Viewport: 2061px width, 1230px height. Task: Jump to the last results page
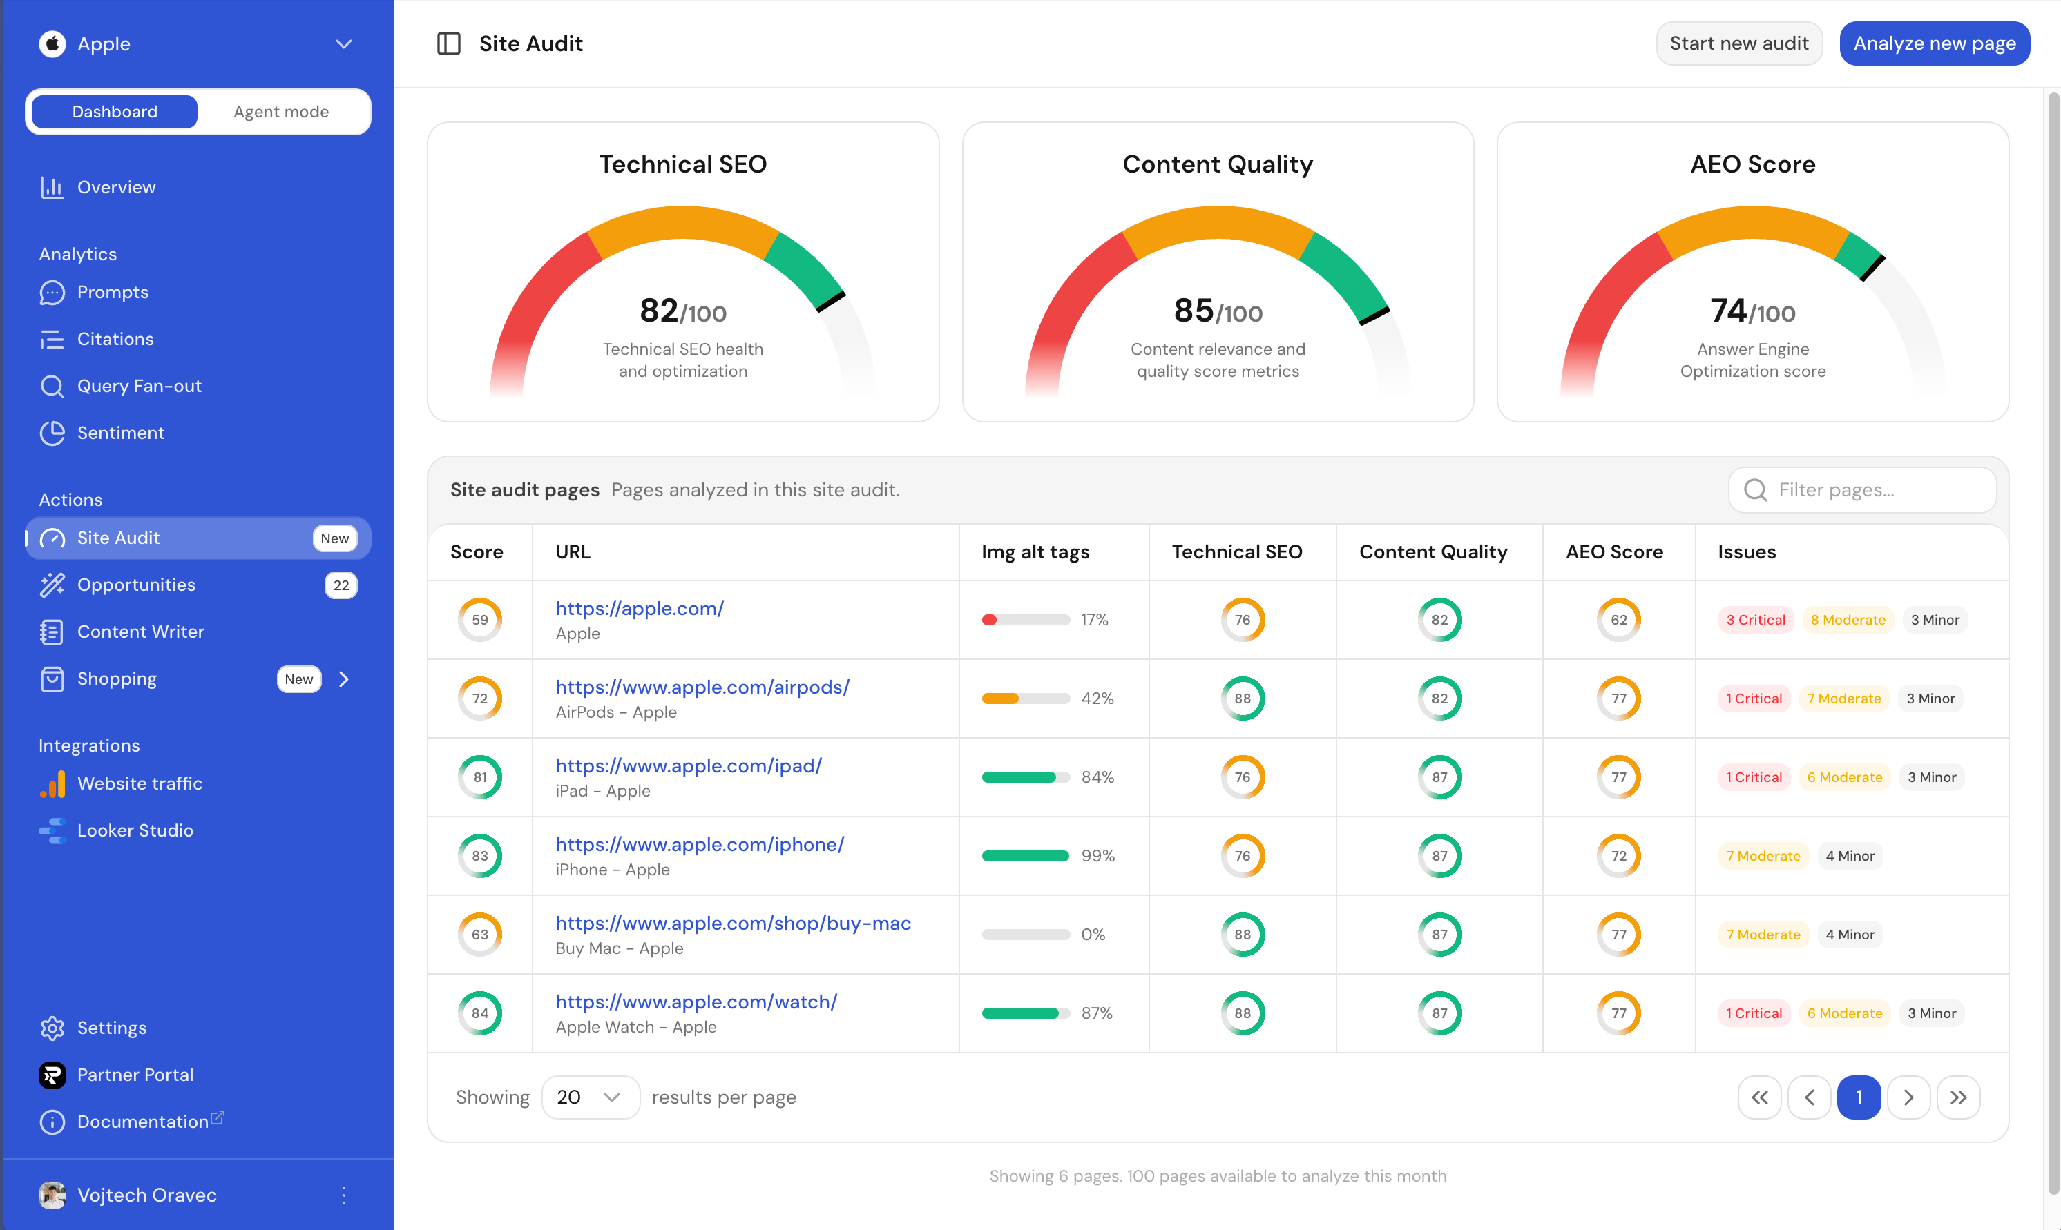tap(1958, 1097)
